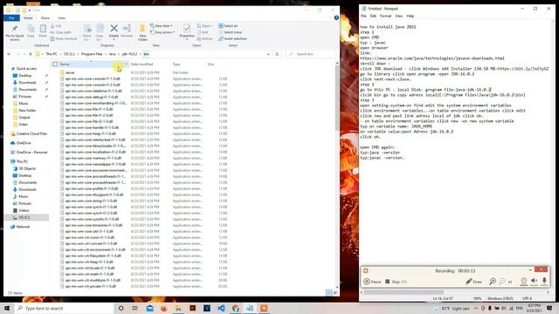Click the zoom in magnifier in the recorder
The height and width of the screenshot is (314, 559).
click(x=493, y=281)
